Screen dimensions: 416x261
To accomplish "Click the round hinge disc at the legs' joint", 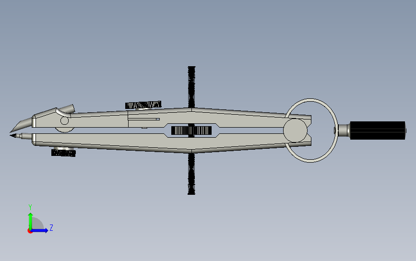I will 295,130.
